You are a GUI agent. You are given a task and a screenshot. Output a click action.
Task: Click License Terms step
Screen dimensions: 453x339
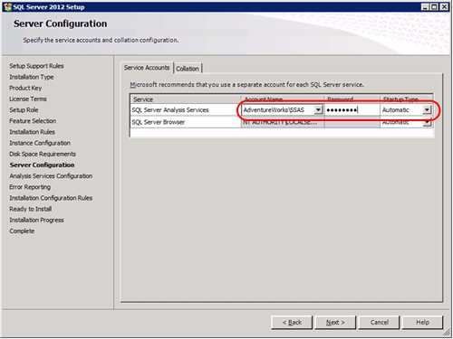point(28,99)
